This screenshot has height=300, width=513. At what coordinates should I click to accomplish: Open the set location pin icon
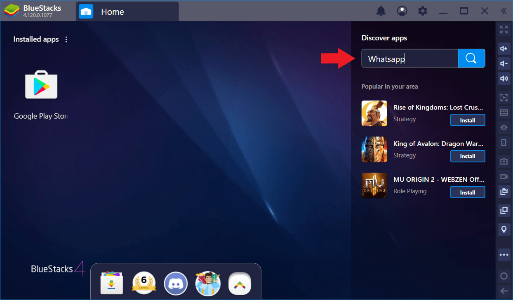pos(504,229)
